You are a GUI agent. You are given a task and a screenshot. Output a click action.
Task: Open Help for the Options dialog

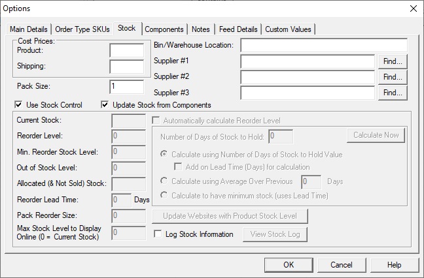[395, 265]
